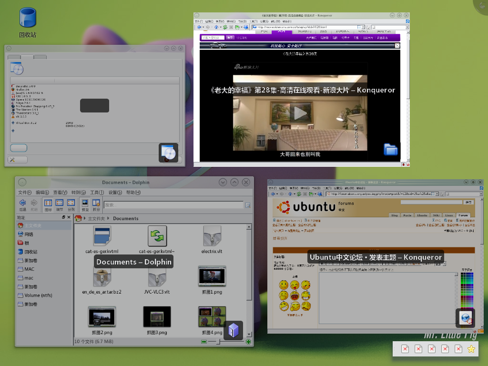Open 设置(S) menu in Dolphin

click(x=115, y=193)
